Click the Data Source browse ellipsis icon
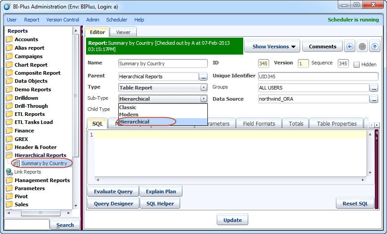The width and height of the screenshot is (387, 234). [374, 99]
